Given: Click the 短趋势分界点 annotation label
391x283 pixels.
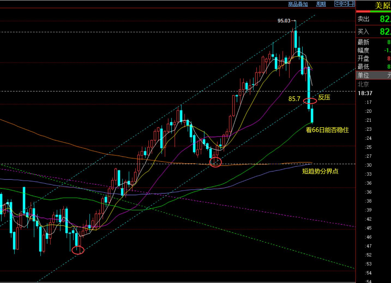Looking at the screenshot, I should coord(320,171).
